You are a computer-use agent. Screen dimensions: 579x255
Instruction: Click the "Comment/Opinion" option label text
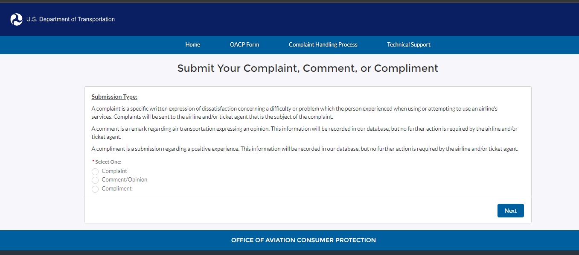coord(125,180)
